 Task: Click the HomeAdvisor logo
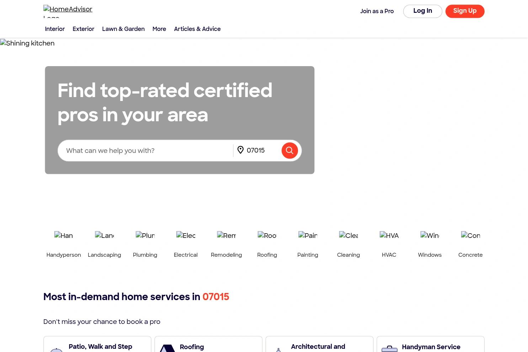point(68,11)
